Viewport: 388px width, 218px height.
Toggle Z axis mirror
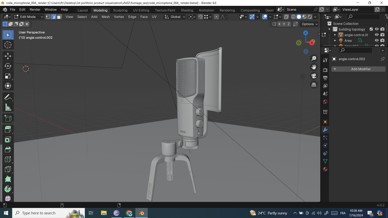(289, 24)
